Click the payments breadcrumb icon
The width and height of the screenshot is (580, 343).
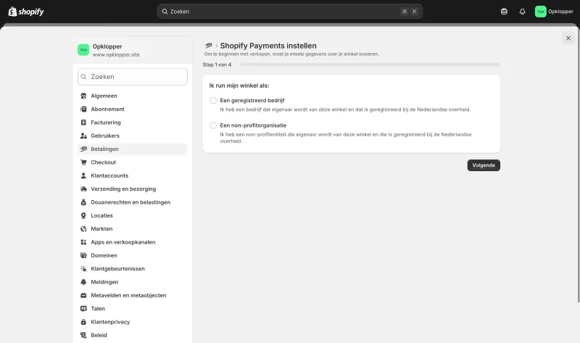tap(209, 46)
